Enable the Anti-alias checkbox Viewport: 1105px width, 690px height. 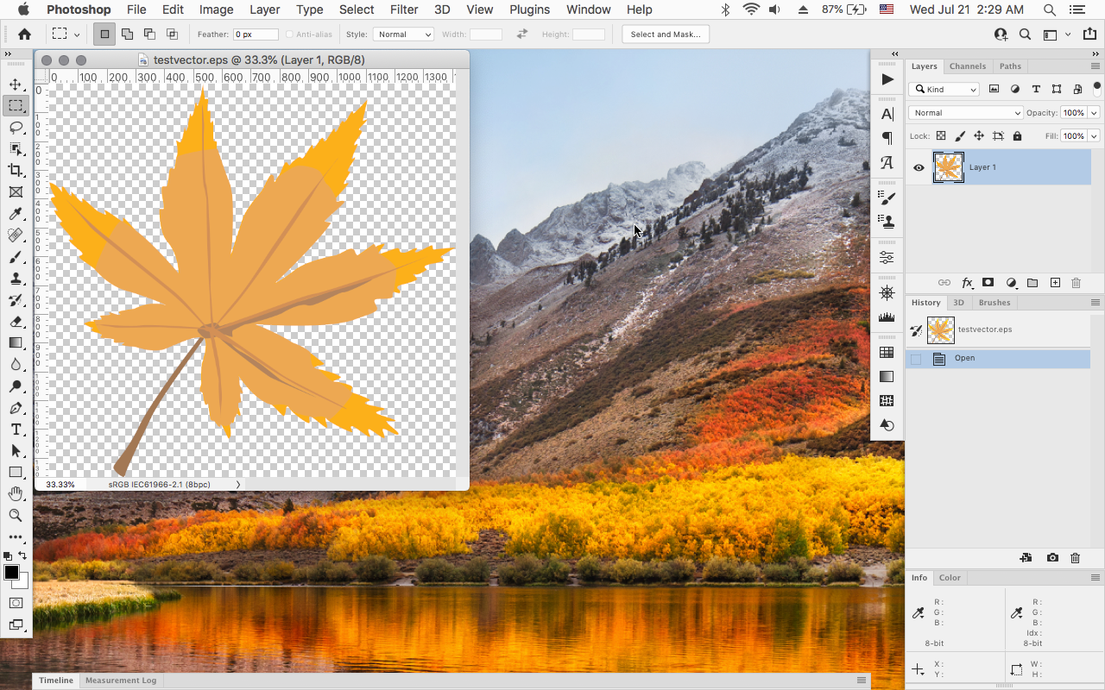(x=291, y=34)
